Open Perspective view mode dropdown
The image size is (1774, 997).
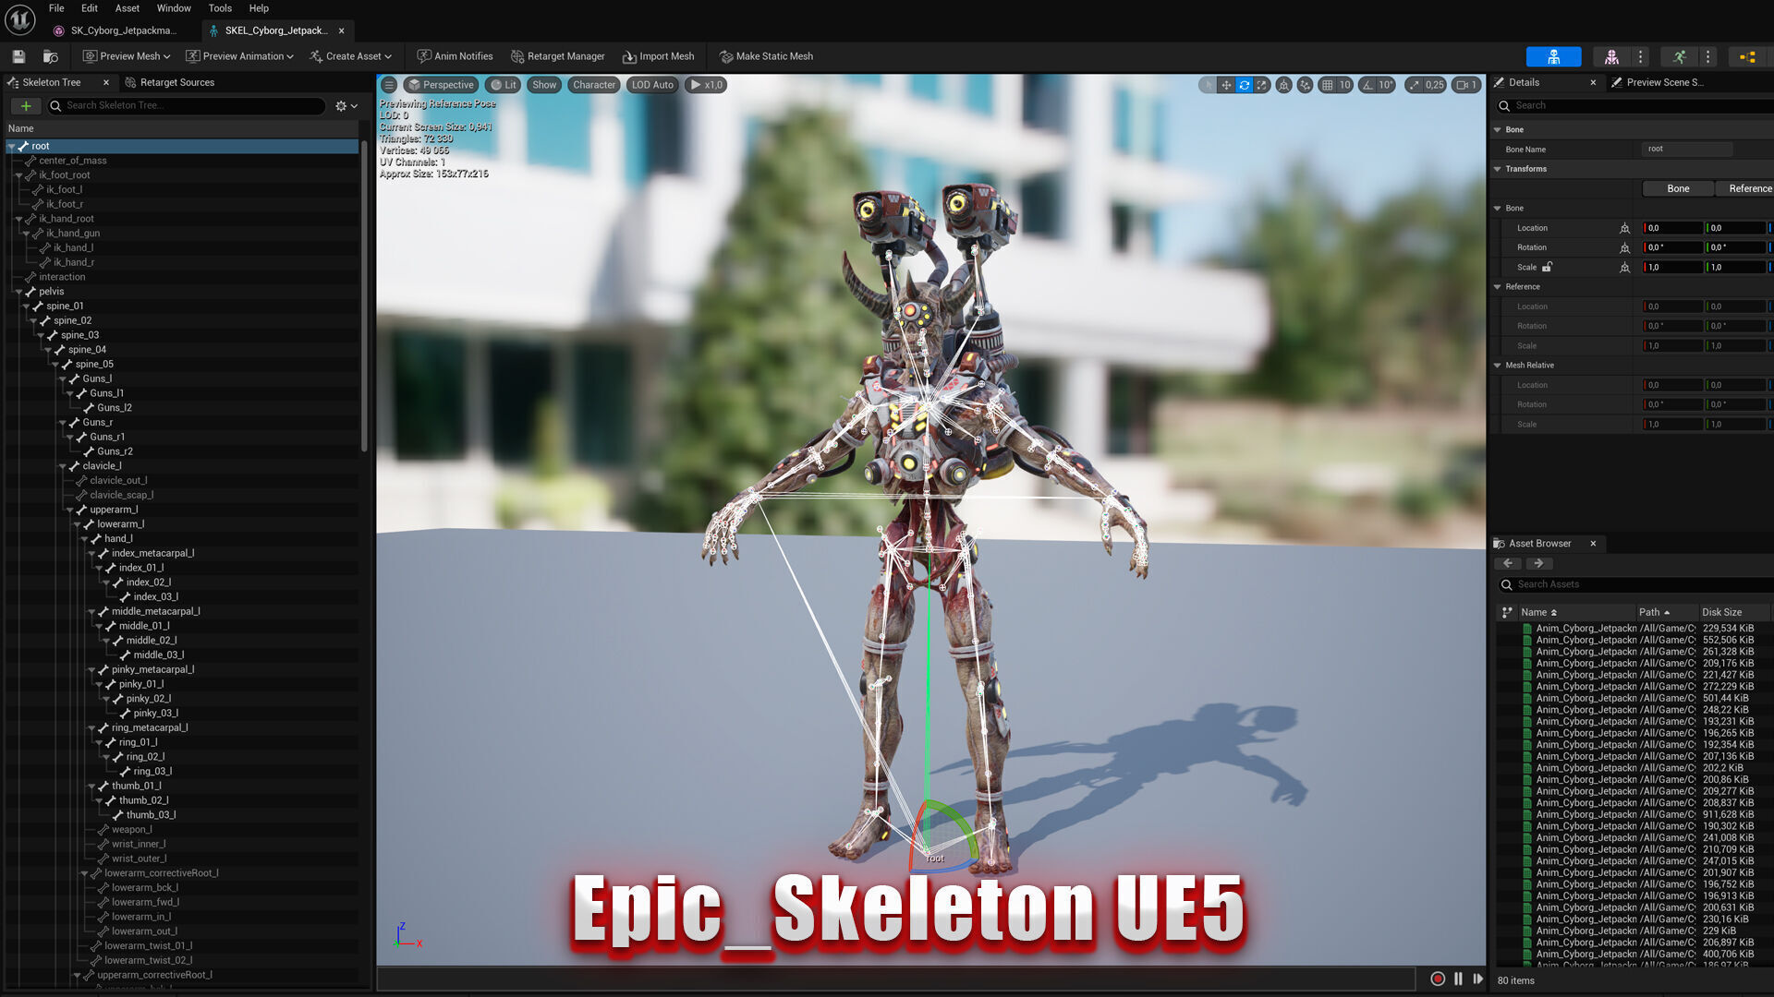[x=440, y=85]
